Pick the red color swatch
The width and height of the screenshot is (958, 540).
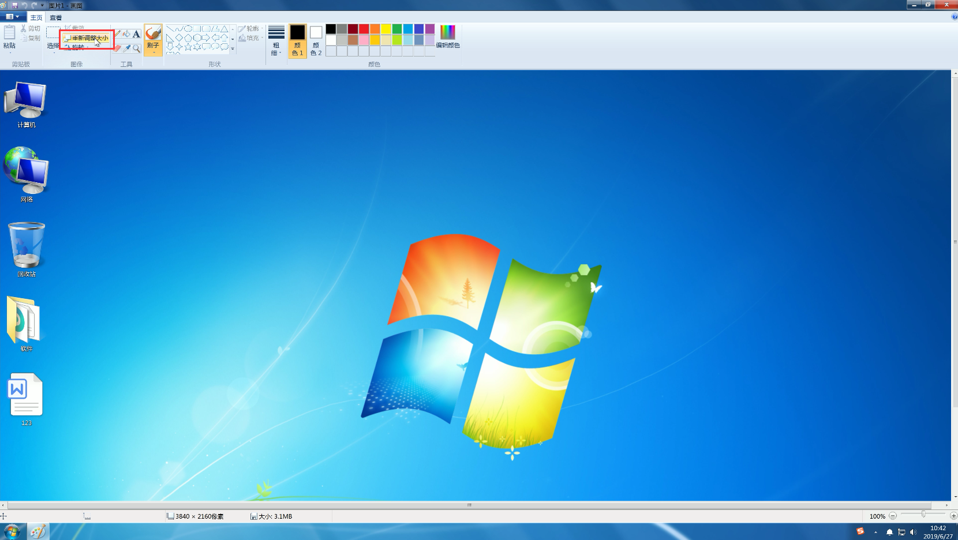[x=364, y=29]
